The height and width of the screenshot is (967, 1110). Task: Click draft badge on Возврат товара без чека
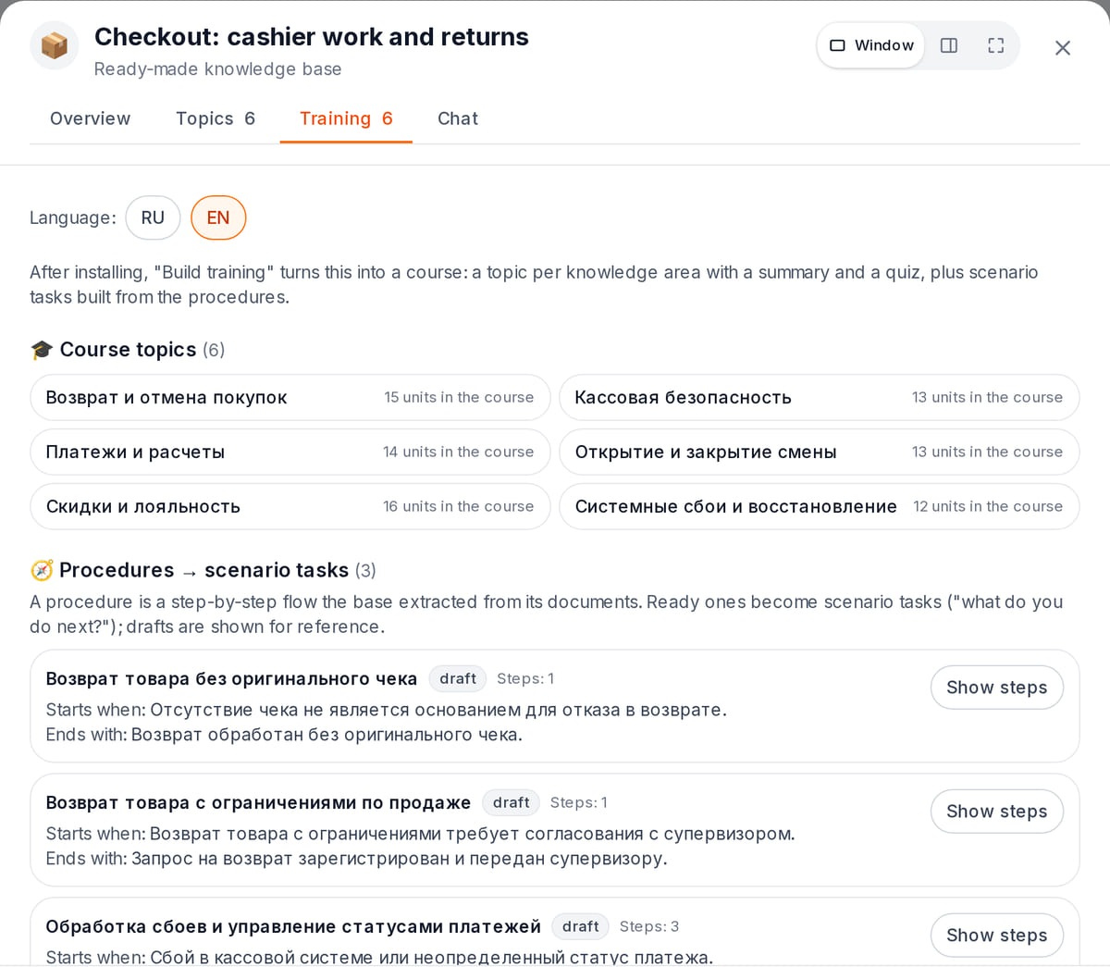click(458, 678)
